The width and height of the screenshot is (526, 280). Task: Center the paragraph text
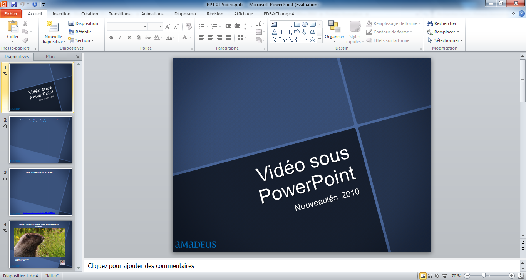point(210,38)
